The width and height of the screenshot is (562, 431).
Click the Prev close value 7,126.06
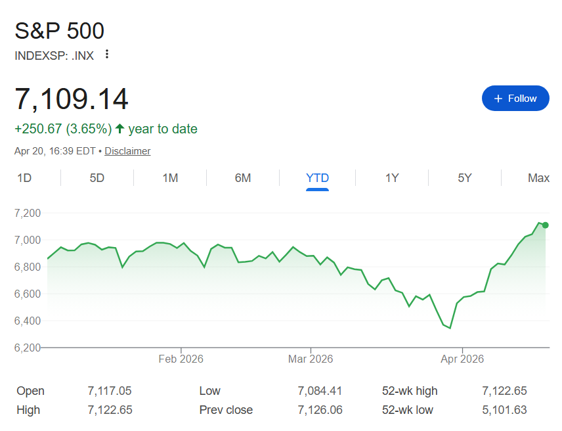tap(320, 409)
